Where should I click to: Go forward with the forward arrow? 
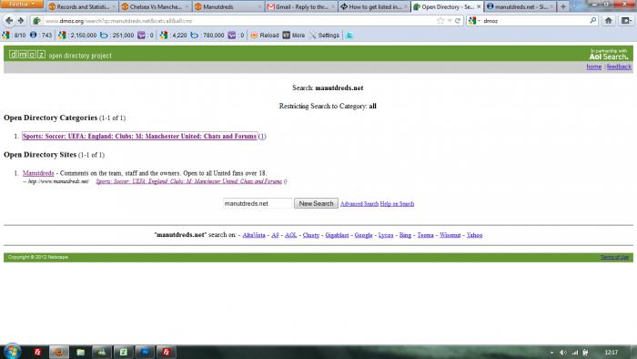[21, 20]
